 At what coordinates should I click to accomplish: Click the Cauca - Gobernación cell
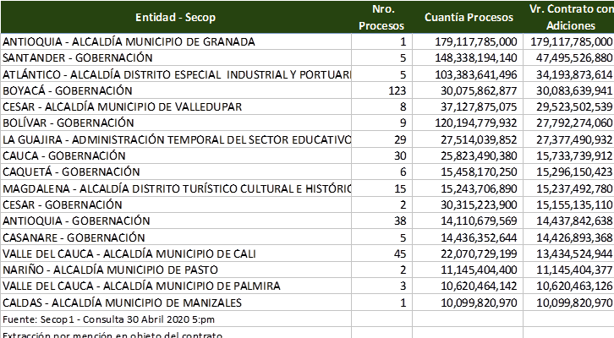tap(64, 155)
